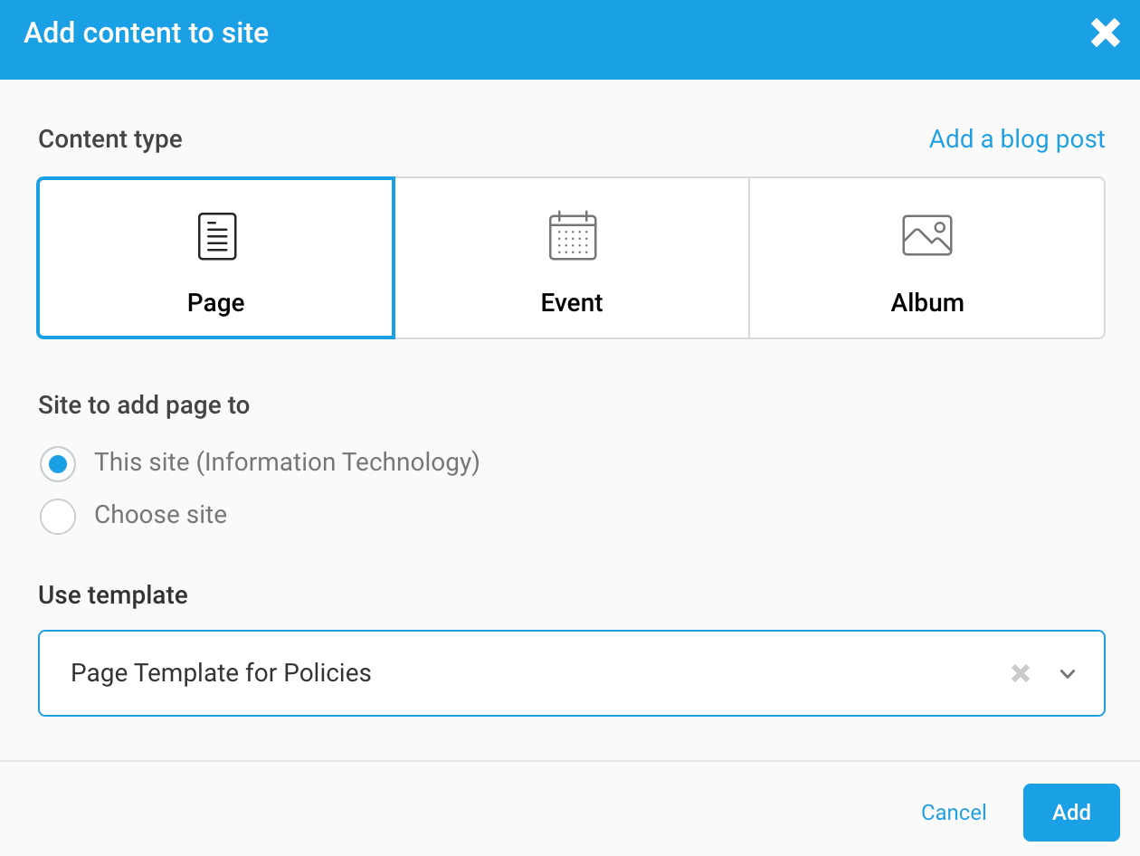The image size is (1140, 856).
Task: Choose the Album image icon
Action: 927,235
